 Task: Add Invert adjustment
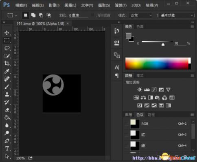[140, 105]
